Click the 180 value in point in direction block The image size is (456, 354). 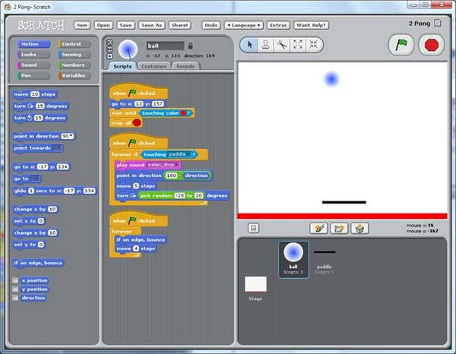(x=171, y=175)
